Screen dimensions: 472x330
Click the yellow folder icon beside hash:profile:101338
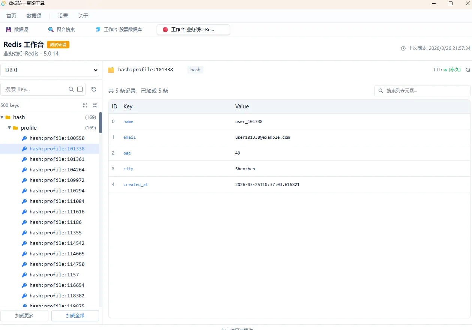click(111, 69)
